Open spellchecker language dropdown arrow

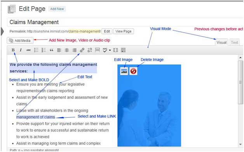pos(110,50)
